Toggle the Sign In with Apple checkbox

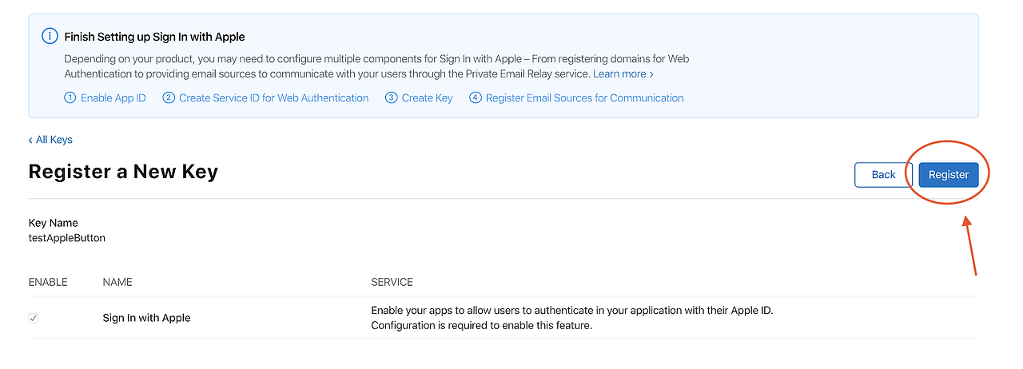coord(34,318)
